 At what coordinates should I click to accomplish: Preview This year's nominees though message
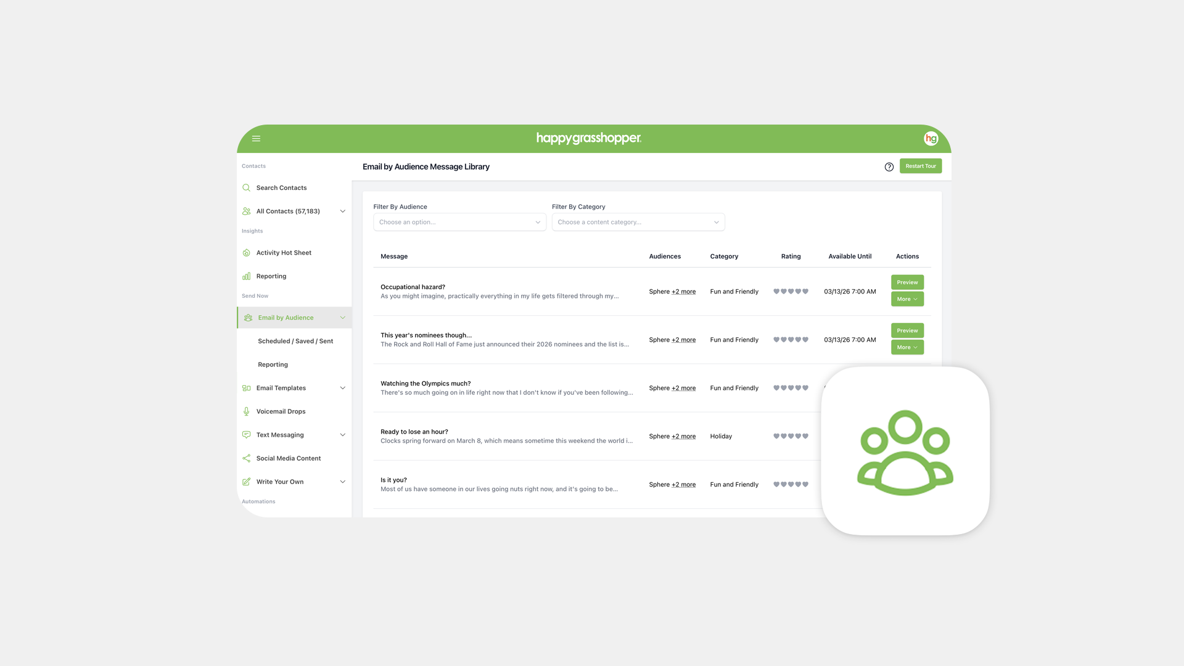906,331
